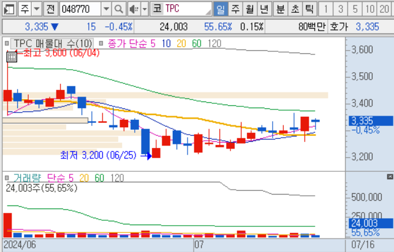
Task: Click the 20-day moving average label in orange
Action: (181, 43)
